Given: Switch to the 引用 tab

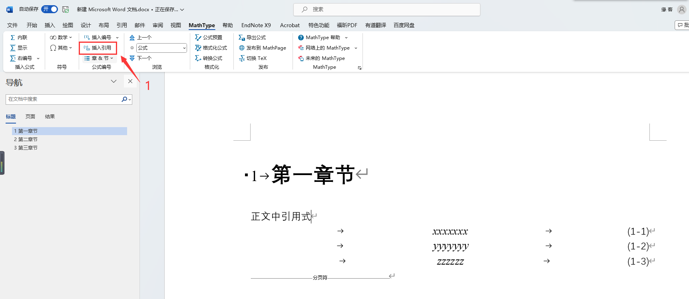Looking at the screenshot, I should [x=122, y=25].
